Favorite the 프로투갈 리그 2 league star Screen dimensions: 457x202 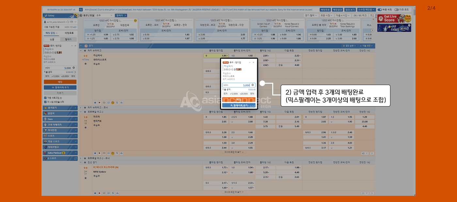[x=86, y=112]
